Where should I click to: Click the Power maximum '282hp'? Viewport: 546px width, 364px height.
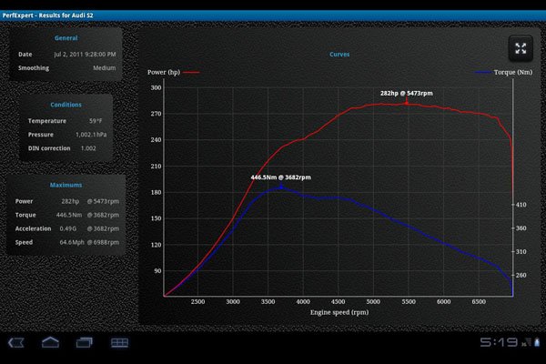coord(70,201)
